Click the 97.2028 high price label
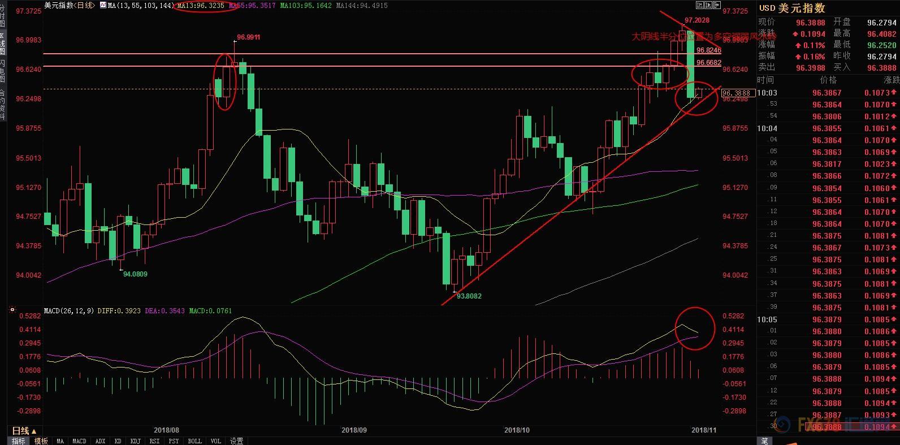Viewport: 900px width, 445px height. (697, 20)
